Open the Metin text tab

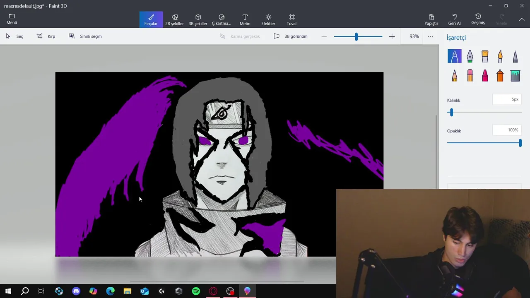245,19
